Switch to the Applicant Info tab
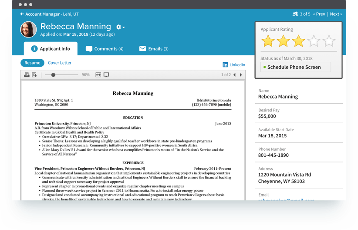 click(51, 49)
